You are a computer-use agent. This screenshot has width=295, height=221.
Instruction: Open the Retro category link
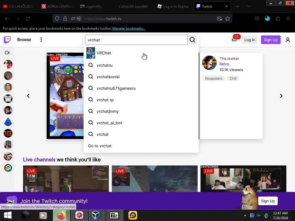224,64
